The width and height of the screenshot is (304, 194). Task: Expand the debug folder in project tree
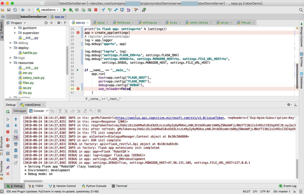[11, 43]
